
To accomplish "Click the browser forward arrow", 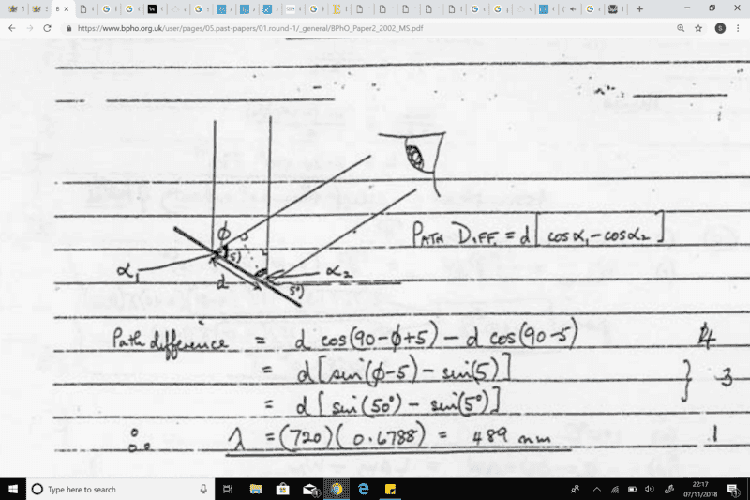I will point(30,28).
